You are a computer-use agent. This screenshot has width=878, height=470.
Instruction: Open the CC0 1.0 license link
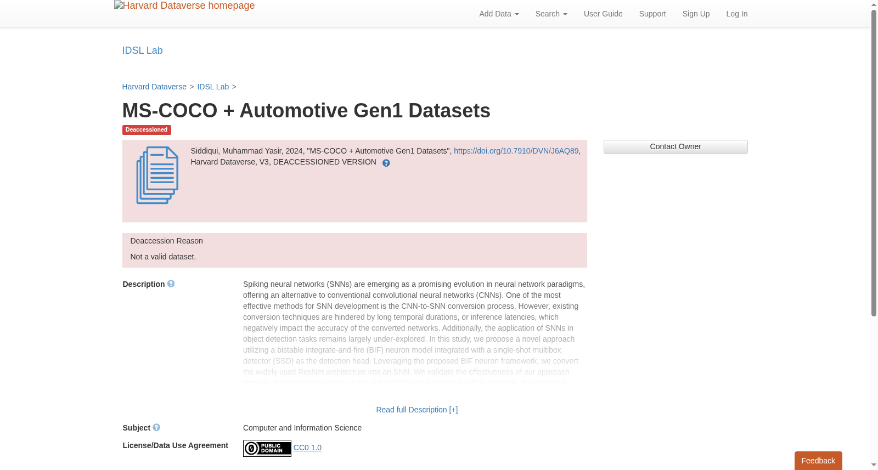(x=307, y=448)
